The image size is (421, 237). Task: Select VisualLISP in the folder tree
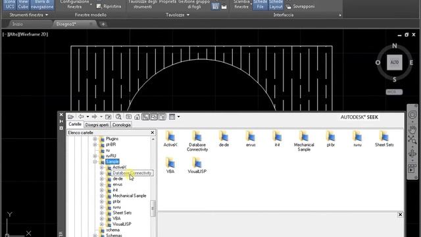tap(122, 224)
